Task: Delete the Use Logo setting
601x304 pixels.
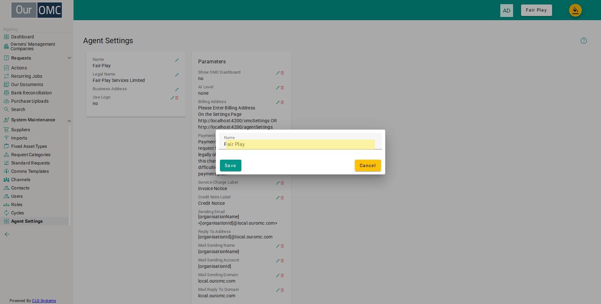Action: click(x=177, y=98)
